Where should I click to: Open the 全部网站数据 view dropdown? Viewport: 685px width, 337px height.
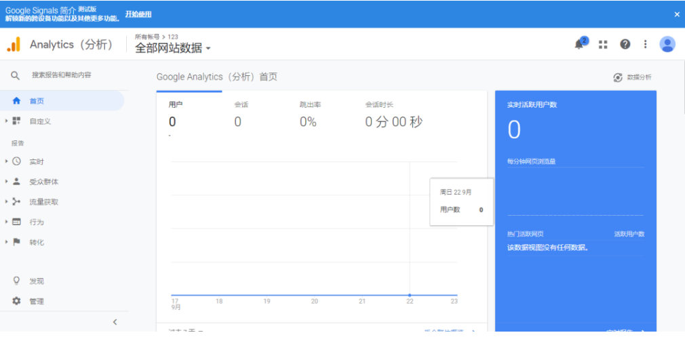coord(173,48)
